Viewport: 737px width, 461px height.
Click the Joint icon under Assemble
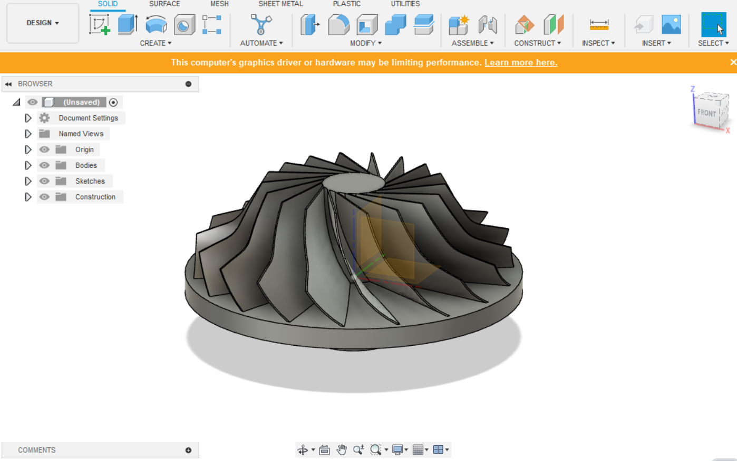488,24
